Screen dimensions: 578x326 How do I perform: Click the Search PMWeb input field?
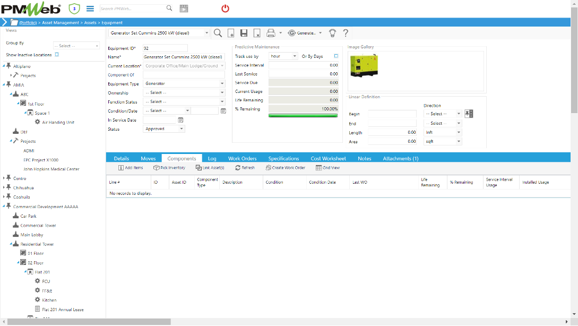tap(133, 8)
